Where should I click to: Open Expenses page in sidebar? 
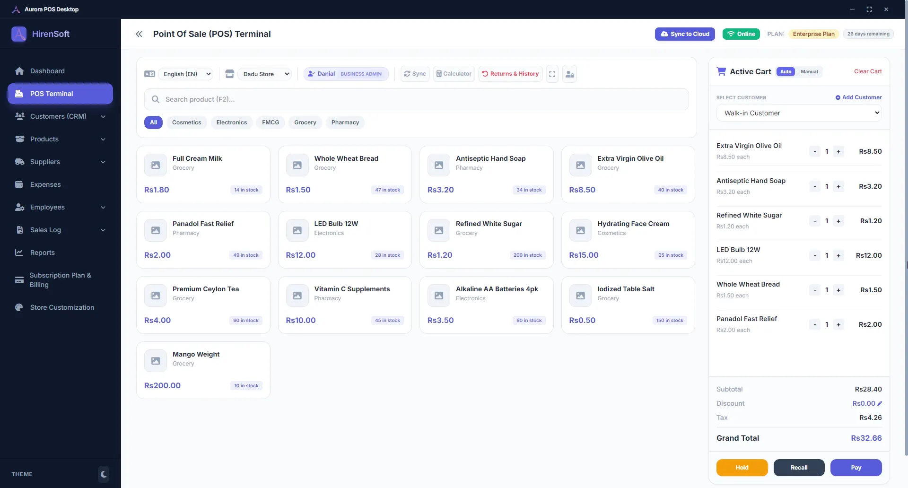tap(60, 184)
